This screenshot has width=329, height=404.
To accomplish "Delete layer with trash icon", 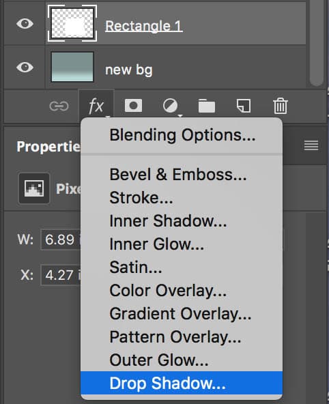I will (281, 106).
